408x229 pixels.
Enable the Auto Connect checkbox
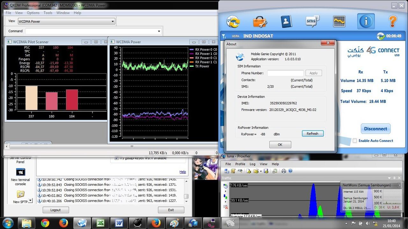coord(355,141)
